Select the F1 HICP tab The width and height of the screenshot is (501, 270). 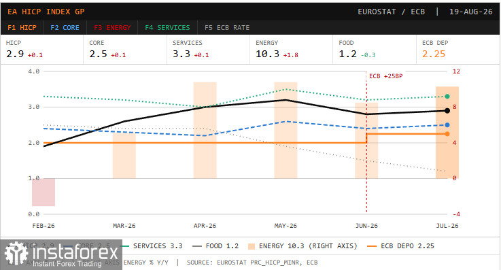22,27
